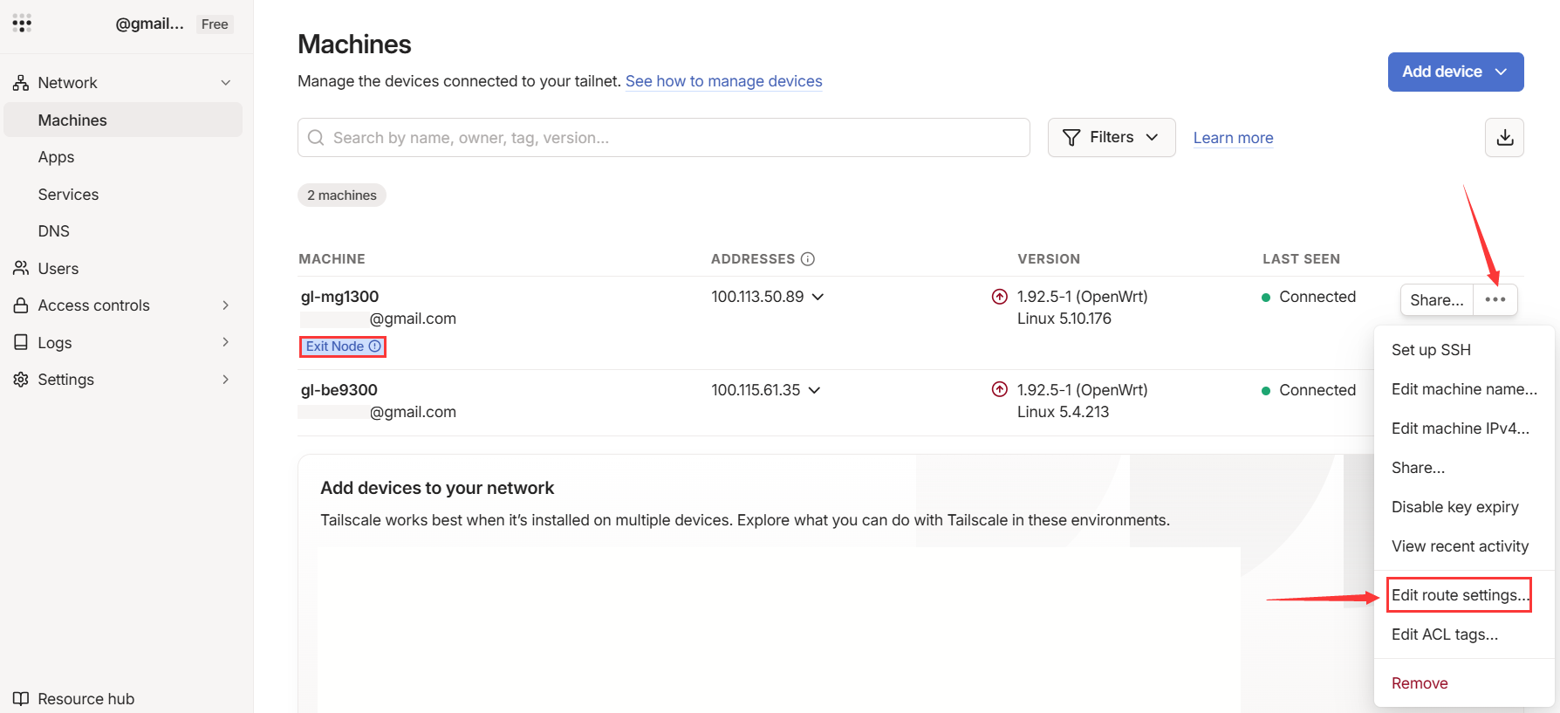Click the Free plan badge

[215, 24]
